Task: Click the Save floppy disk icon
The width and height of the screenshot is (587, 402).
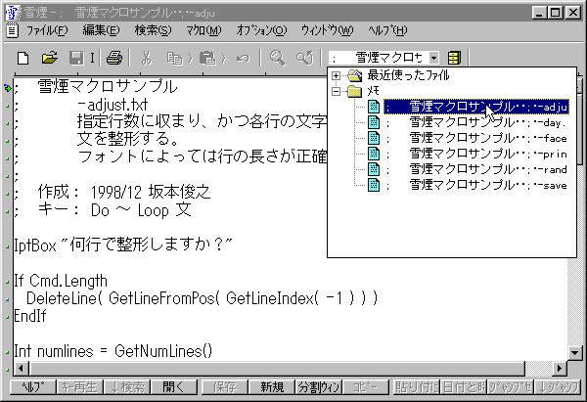Action: point(76,58)
